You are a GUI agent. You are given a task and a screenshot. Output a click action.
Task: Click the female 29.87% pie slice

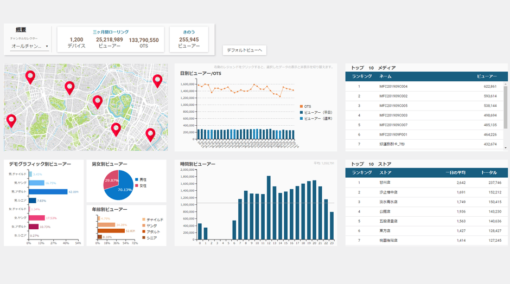point(111,180)
